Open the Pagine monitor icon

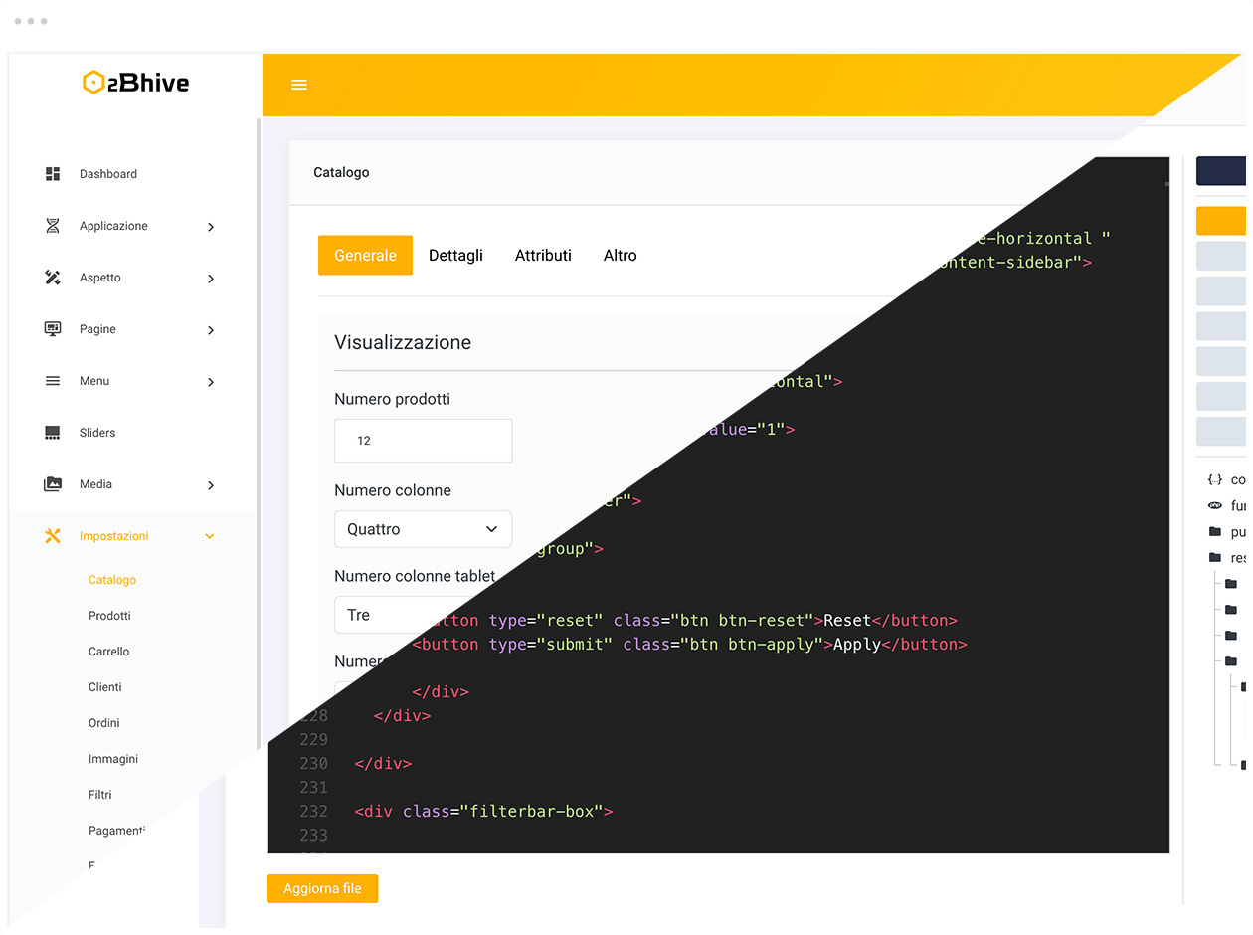point(52,329)
